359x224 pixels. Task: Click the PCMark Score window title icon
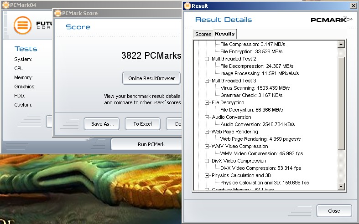click(x=57, y=13)
